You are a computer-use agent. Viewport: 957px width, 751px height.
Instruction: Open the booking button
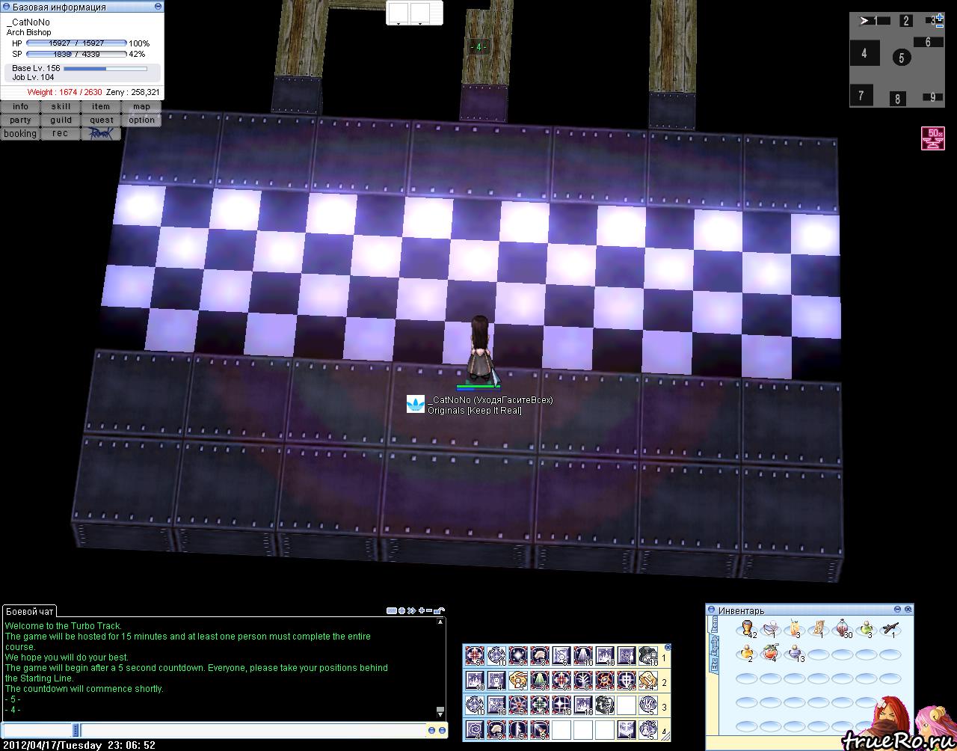point(20,133)
